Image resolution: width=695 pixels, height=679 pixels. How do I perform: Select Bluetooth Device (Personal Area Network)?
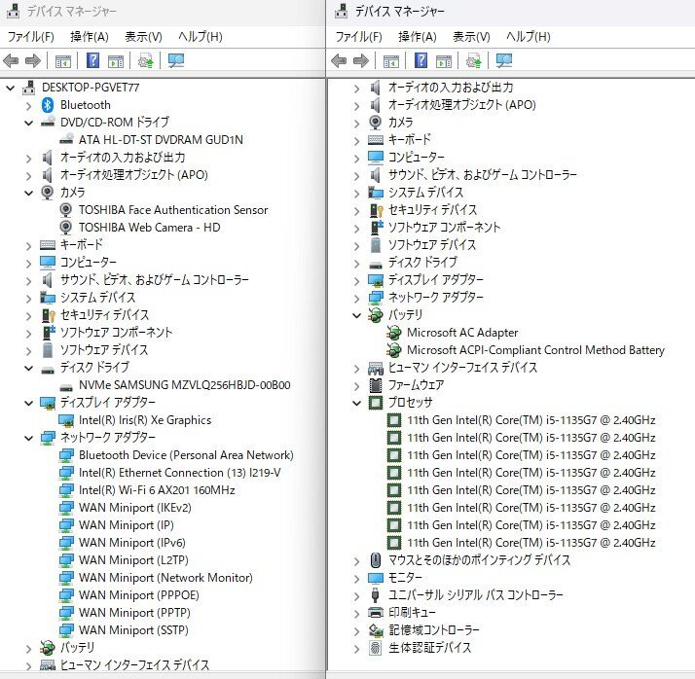coord(186,455)
